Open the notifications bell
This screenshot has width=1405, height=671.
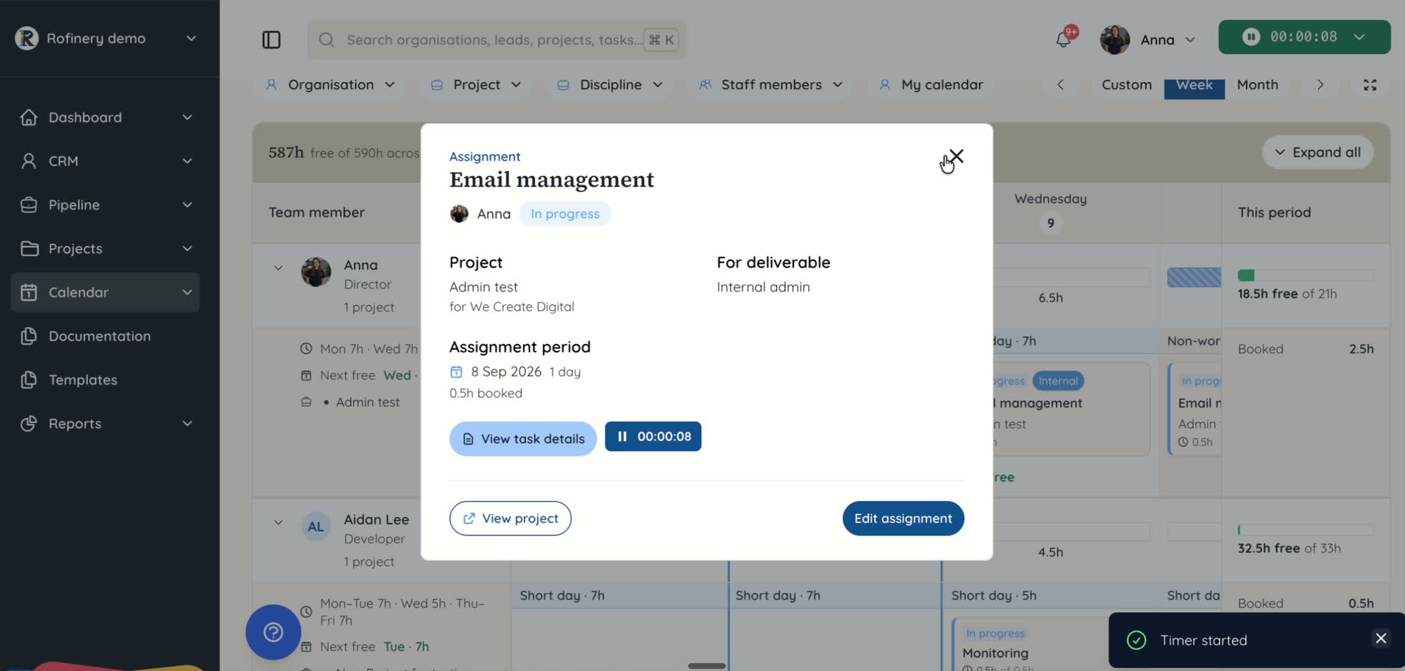pyautogui.click(x=1064, y=40)
